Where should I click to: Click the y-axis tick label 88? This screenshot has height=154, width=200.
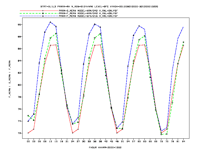pos(19,36)
